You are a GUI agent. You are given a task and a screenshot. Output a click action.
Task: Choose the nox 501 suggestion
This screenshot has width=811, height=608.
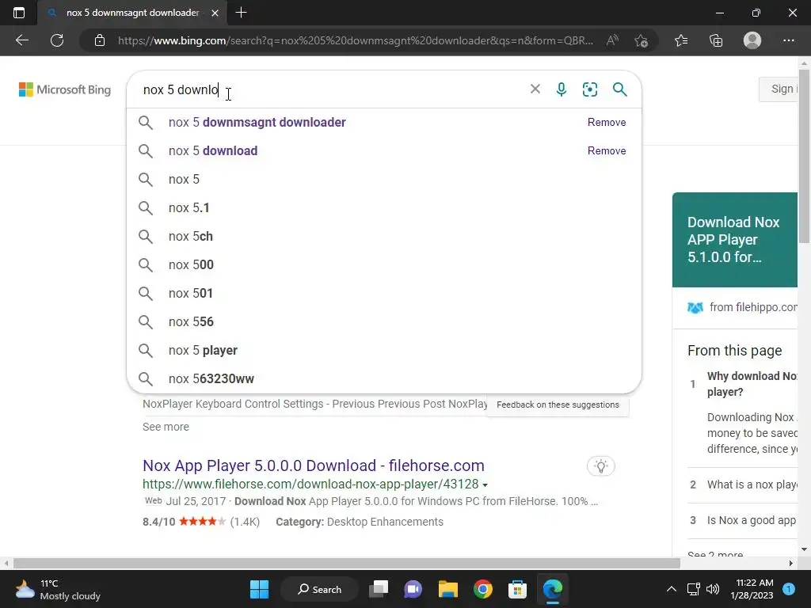[x=384, y=293]
